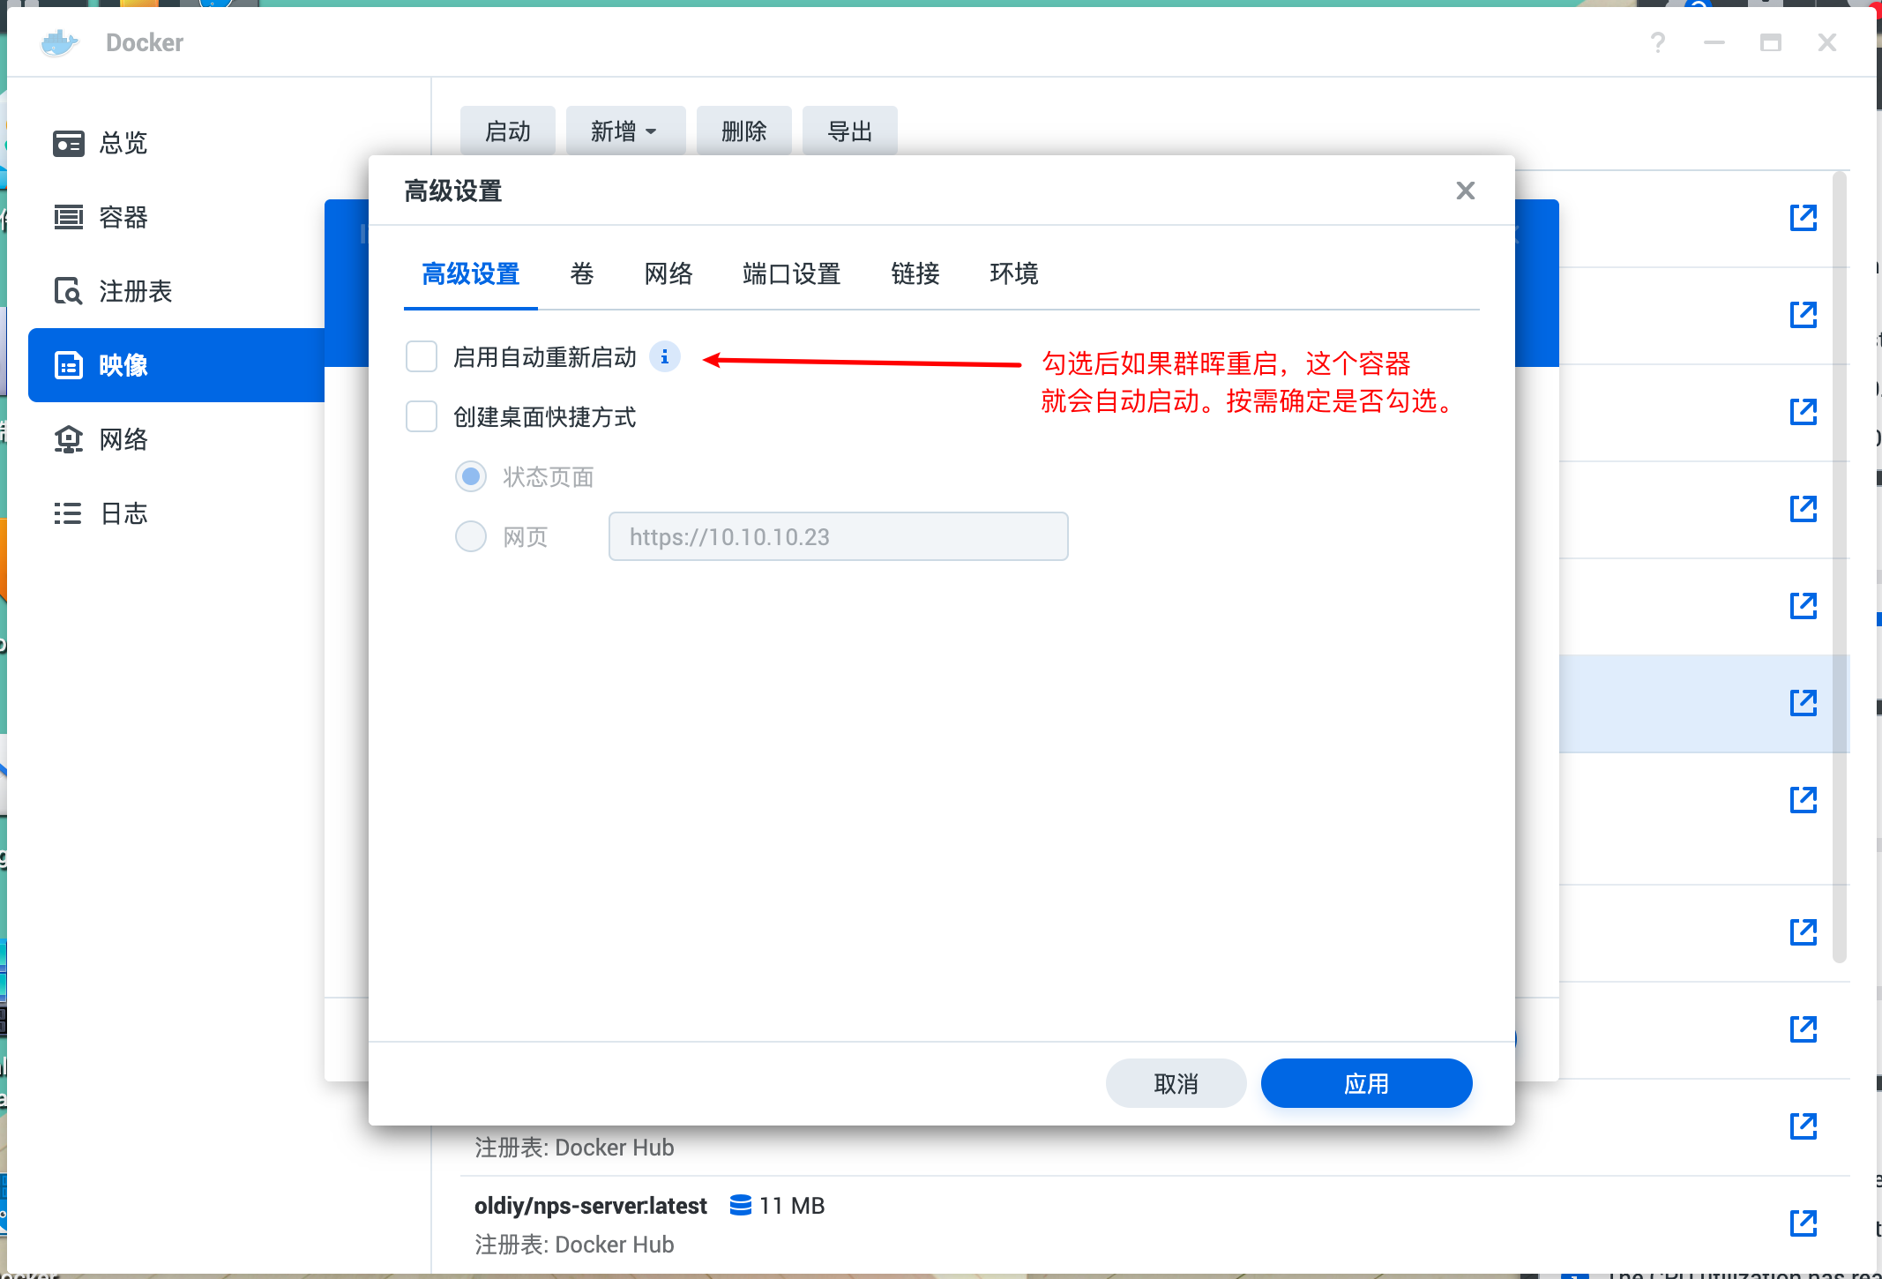Open the external link icon for oldiy/nps-server:latest
This screenshot has width=1882, height=1279.
point(1804,1223)
